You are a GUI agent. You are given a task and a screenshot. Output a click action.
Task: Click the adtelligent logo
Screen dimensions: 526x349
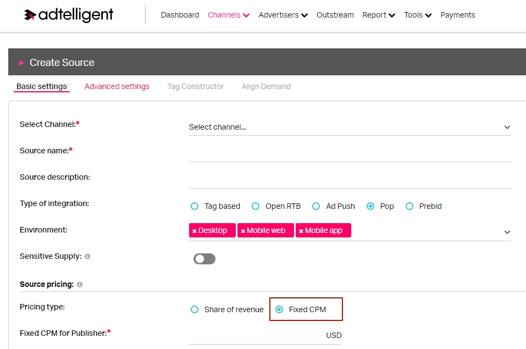pos(69,15)
